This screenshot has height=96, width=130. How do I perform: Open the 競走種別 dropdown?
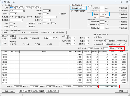pos(56,17)
